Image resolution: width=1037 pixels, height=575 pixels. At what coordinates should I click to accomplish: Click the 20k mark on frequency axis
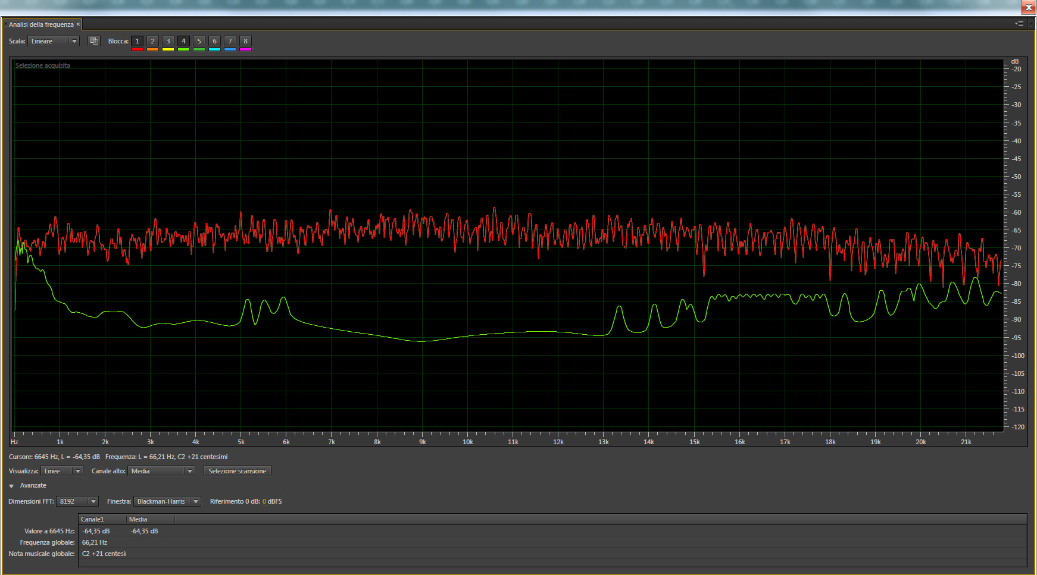point(921,442)
